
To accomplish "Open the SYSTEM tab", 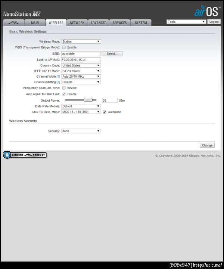I will (141, 23).
